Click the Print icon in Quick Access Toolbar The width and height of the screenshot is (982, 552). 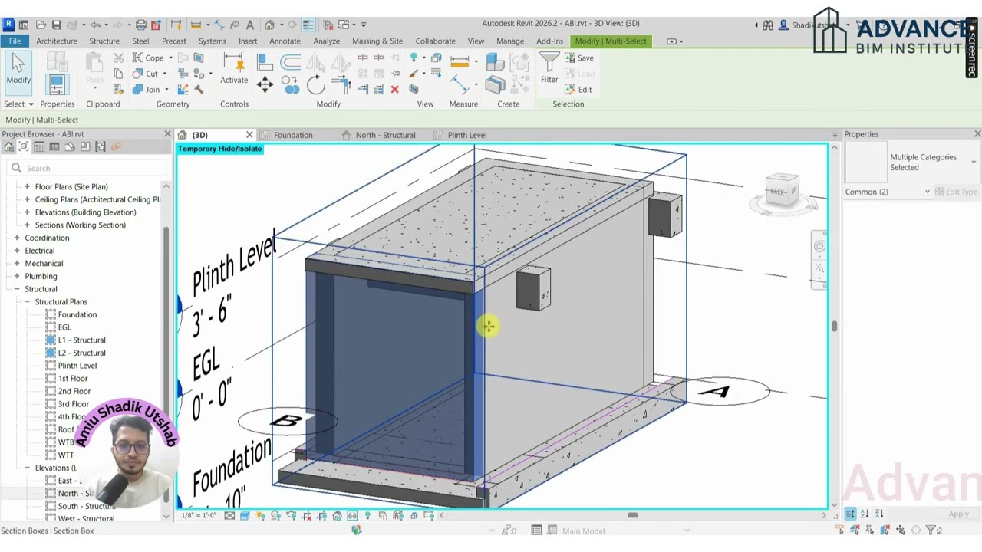tap(140, 25)
